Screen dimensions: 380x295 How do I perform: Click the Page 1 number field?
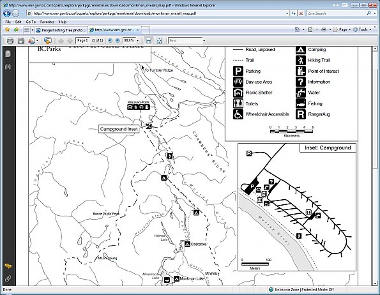[x=82, y=40]
